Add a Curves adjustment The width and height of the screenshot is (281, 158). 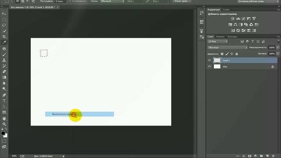[243, 18]
